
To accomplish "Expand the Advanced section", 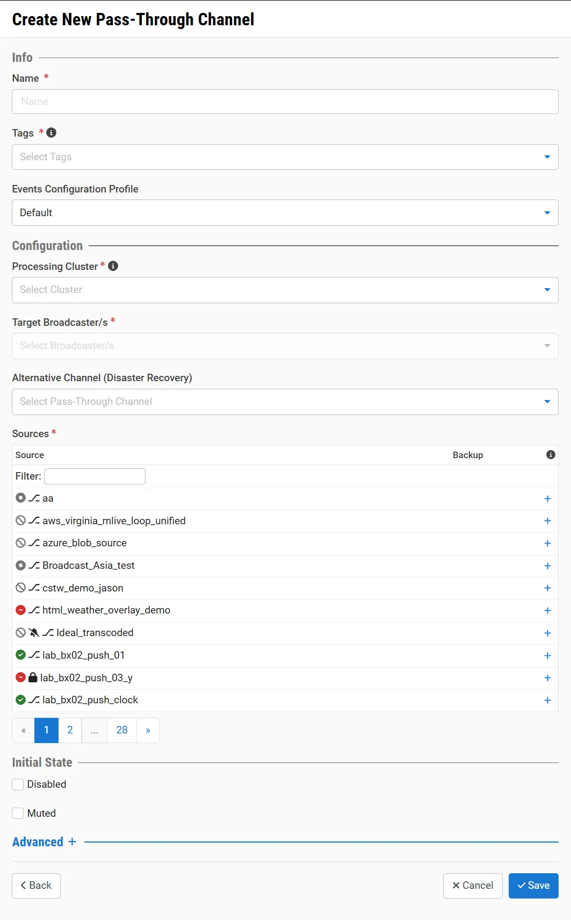I will point(45,842).
